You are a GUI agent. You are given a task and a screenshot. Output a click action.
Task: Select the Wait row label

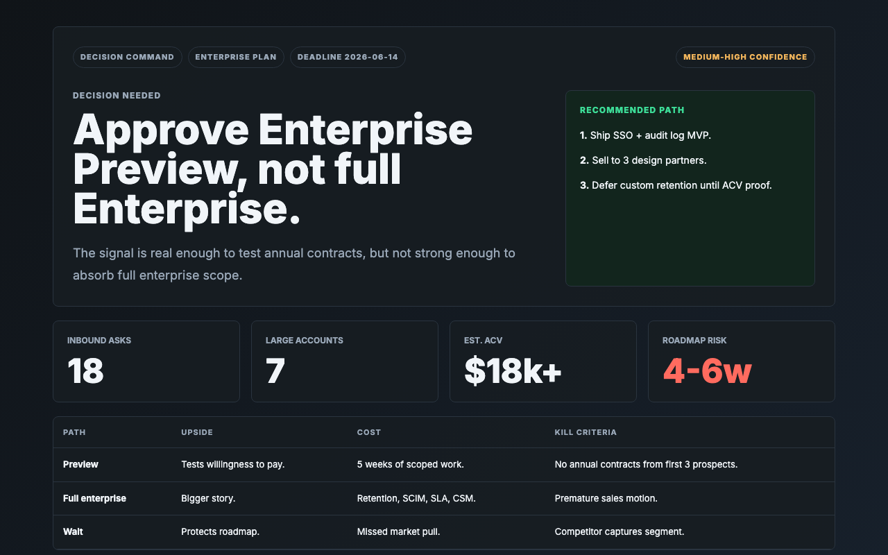73,531
